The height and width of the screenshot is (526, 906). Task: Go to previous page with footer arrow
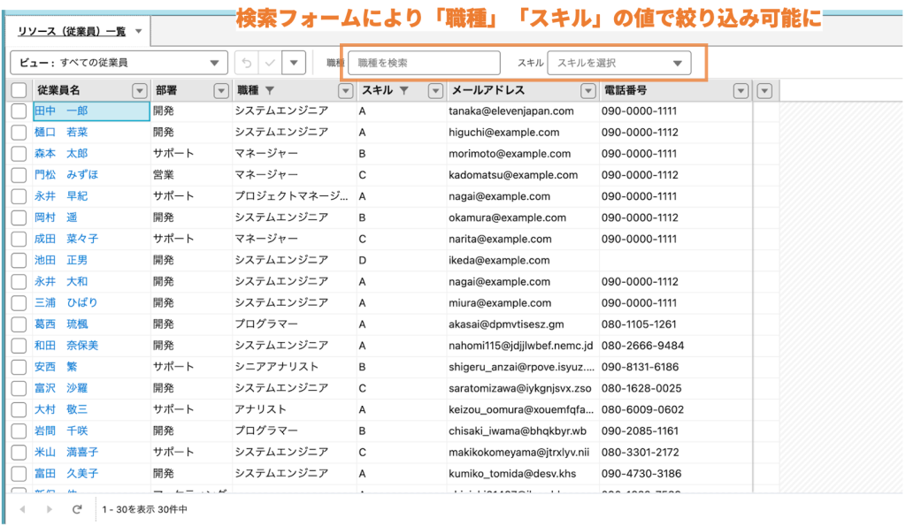tap(23, 509)
